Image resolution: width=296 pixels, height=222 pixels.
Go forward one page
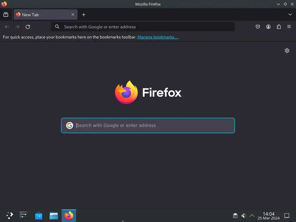[17, 27]
